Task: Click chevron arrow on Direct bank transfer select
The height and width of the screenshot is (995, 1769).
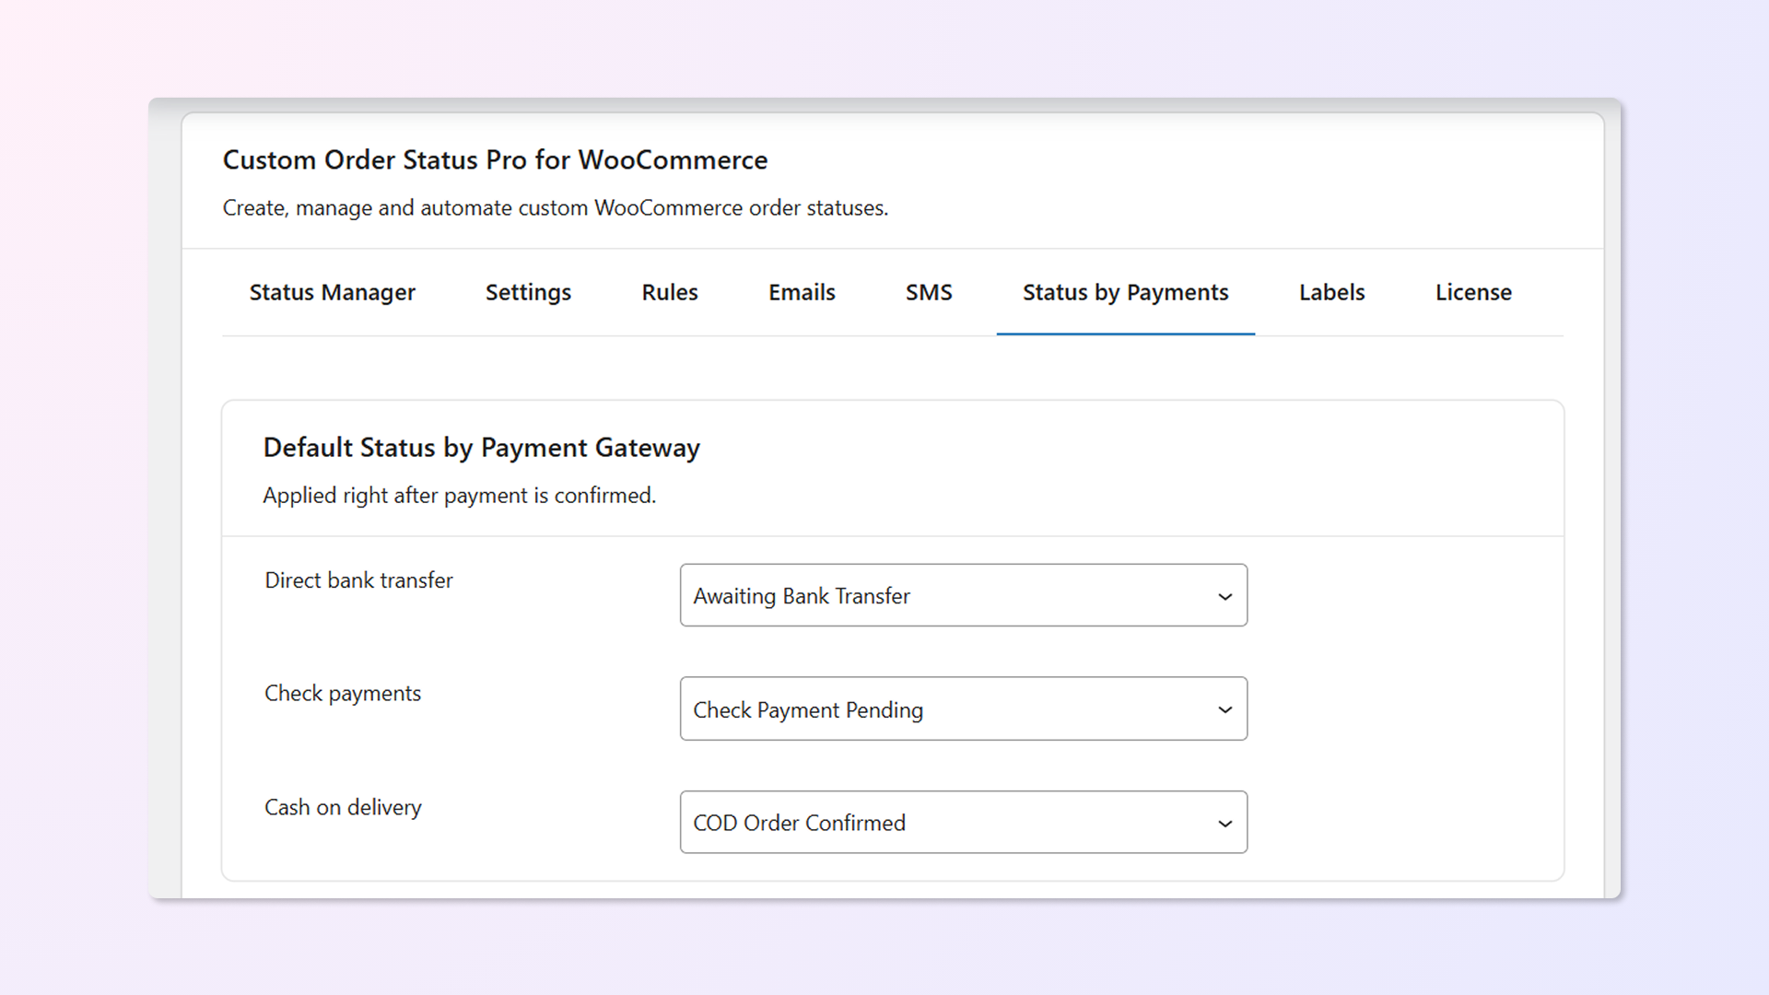Action: coord(1224,597)
